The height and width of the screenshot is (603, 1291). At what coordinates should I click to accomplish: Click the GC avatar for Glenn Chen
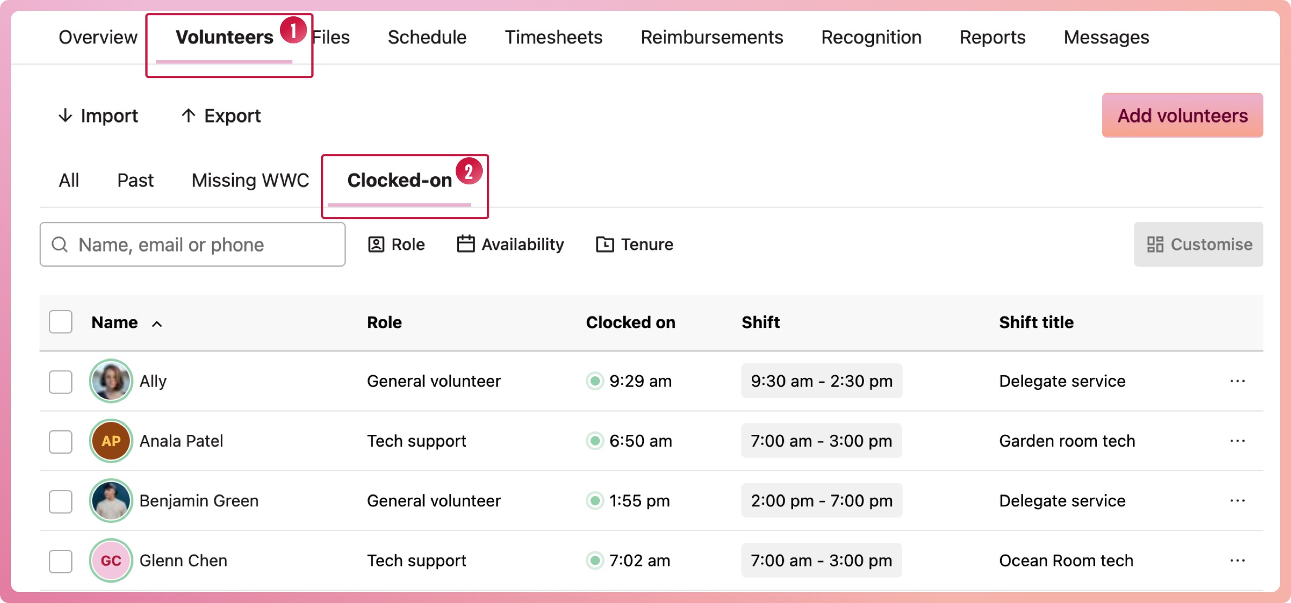[x=111, y=560]
